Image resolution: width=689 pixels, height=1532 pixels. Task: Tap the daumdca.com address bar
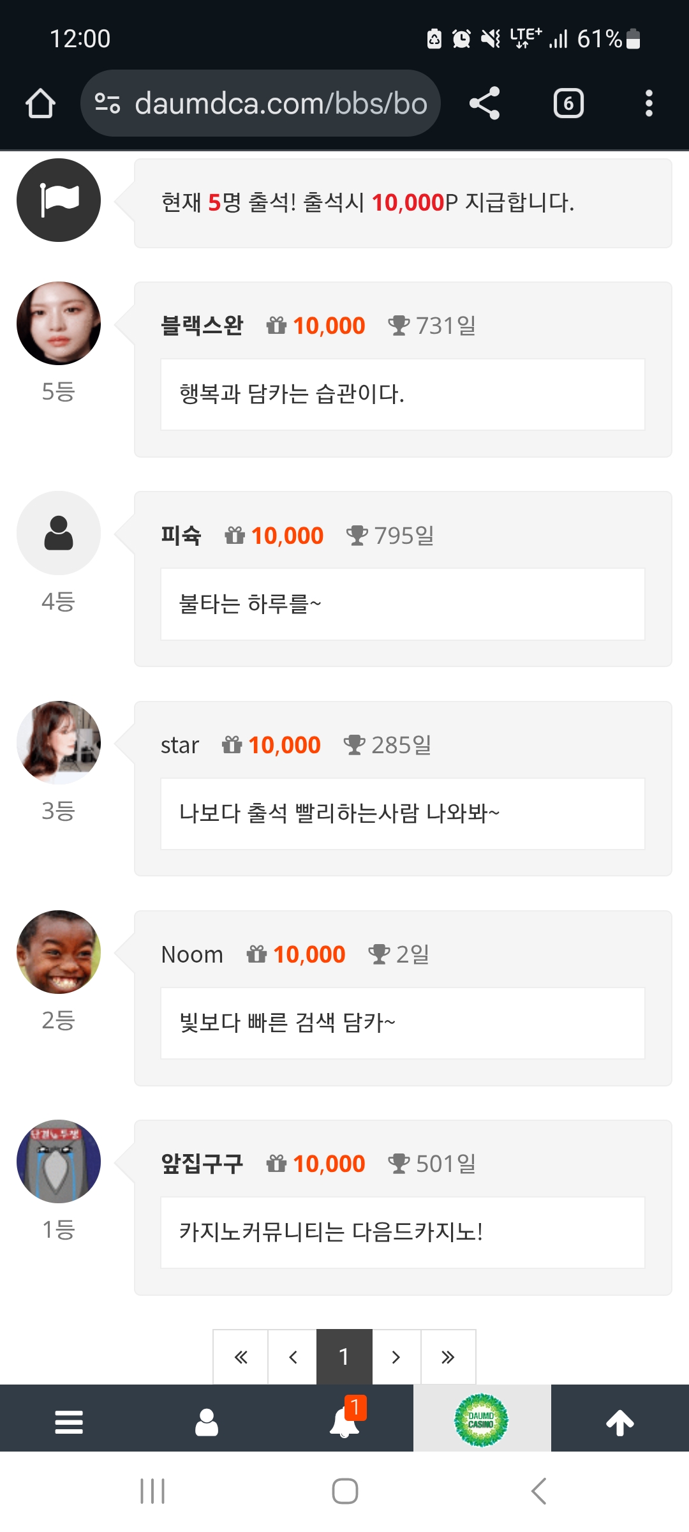(281, 103)
